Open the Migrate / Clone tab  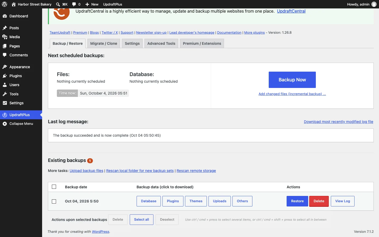pos(104,43)
